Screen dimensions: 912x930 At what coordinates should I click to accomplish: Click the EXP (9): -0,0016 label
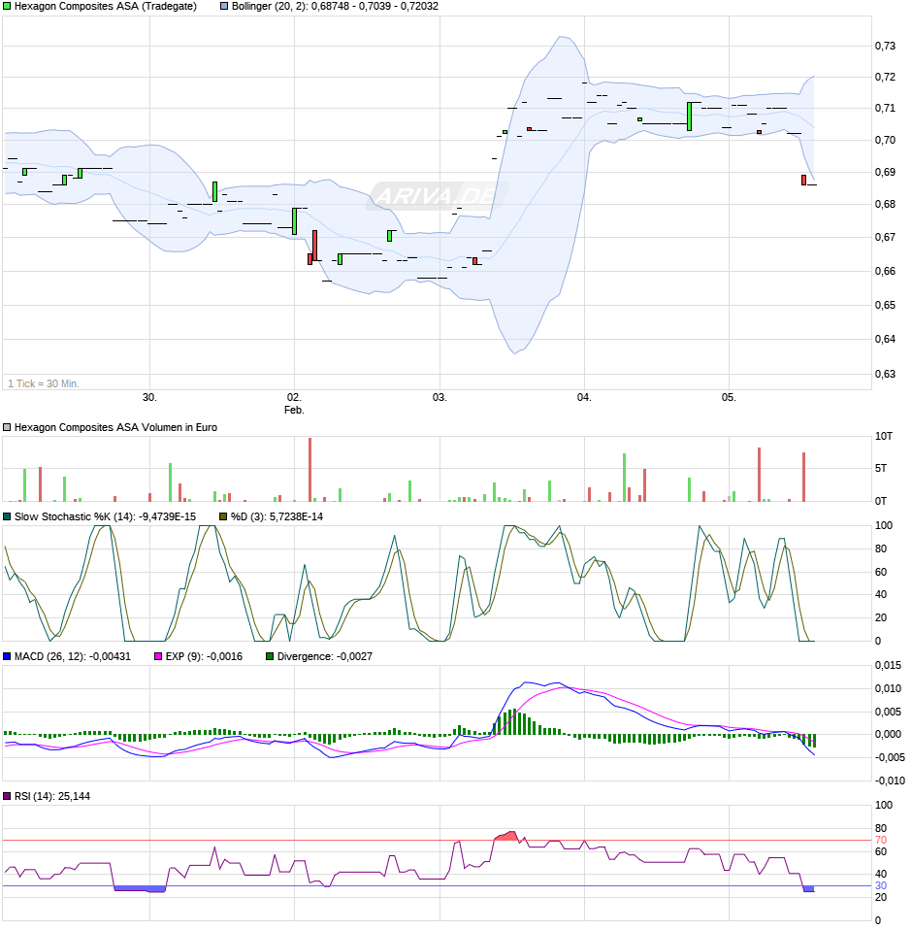pyautogui.click(x=204, y=657)
